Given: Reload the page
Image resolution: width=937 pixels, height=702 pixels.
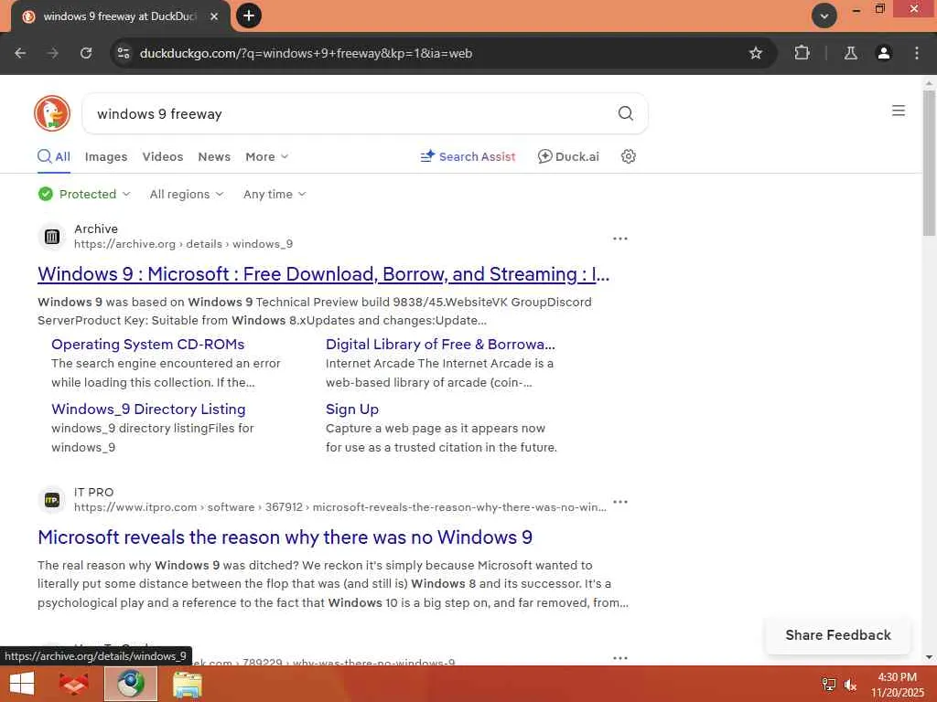Looking at the screenshot, I should pos(86,53).
